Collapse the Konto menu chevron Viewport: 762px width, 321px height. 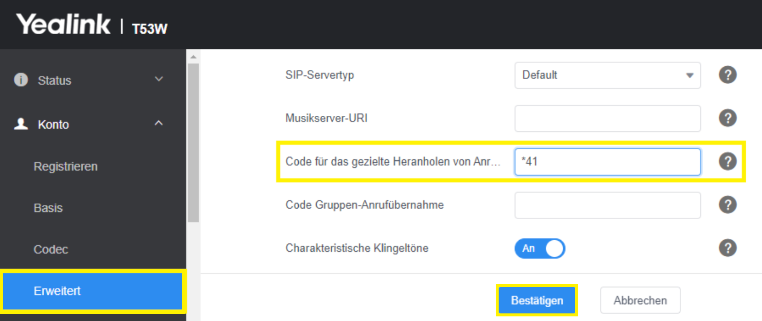coord(158,123)
